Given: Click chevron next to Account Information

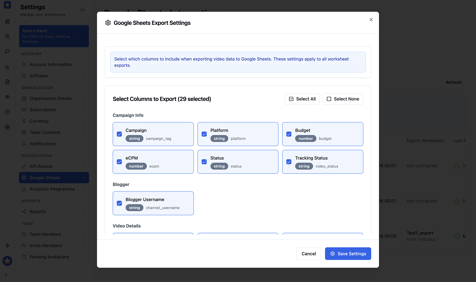Looking at the screenshot, I should tap(84, 64).
